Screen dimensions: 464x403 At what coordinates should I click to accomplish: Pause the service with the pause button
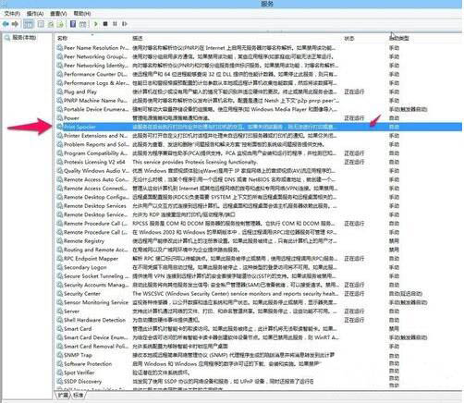click(115, 24)
